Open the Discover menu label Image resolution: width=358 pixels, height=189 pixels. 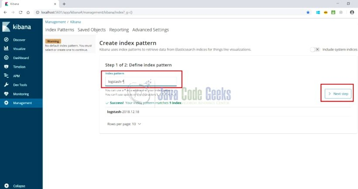click(x=19, y=40)
